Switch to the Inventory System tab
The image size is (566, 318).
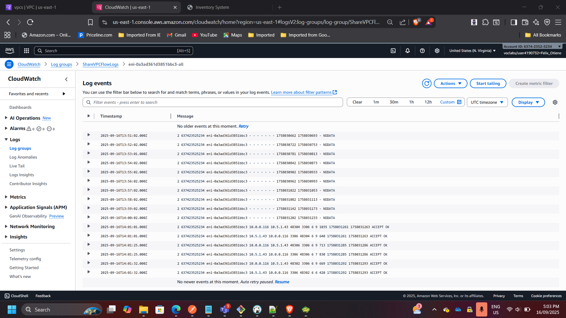[212, 7]
